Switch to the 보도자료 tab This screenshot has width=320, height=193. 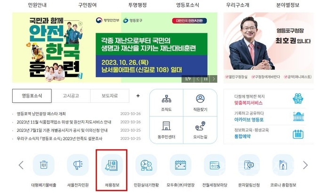(110, 96)
